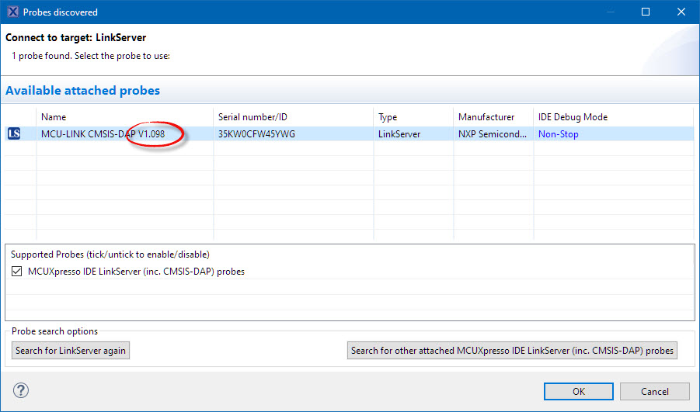Maximize the Probes discovered window
This screenshot has height=412, width=700.
click(646, 12)
